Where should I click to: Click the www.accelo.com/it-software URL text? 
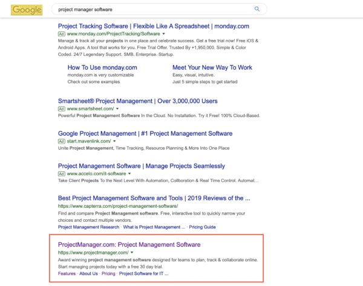click(x=96, y=174)
